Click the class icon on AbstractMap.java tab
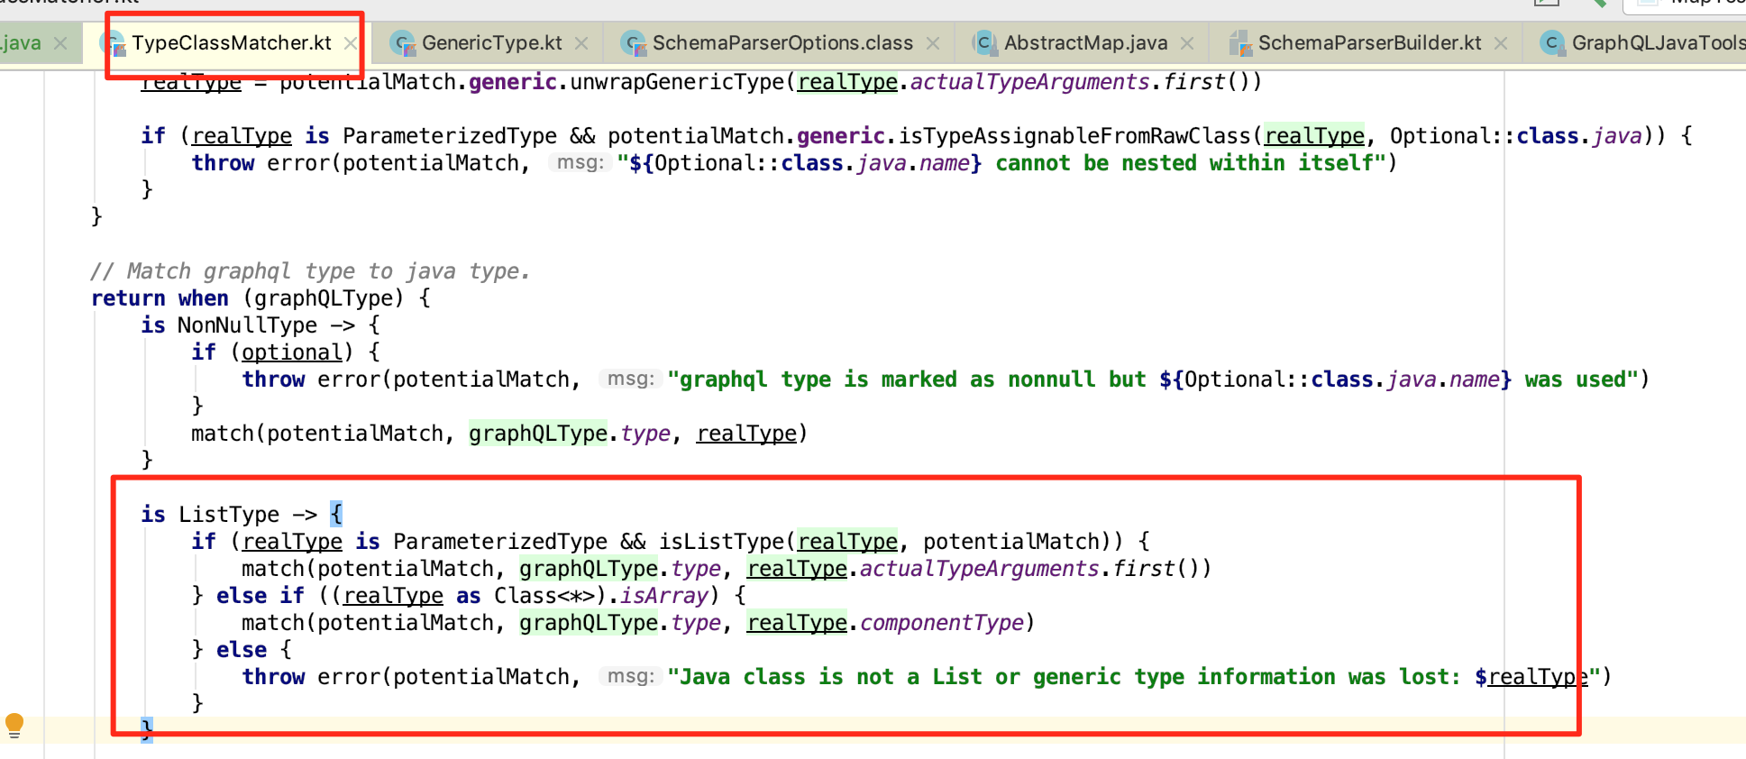The width and height of the screenshot is (1746, 759). (x=984, y=43)
